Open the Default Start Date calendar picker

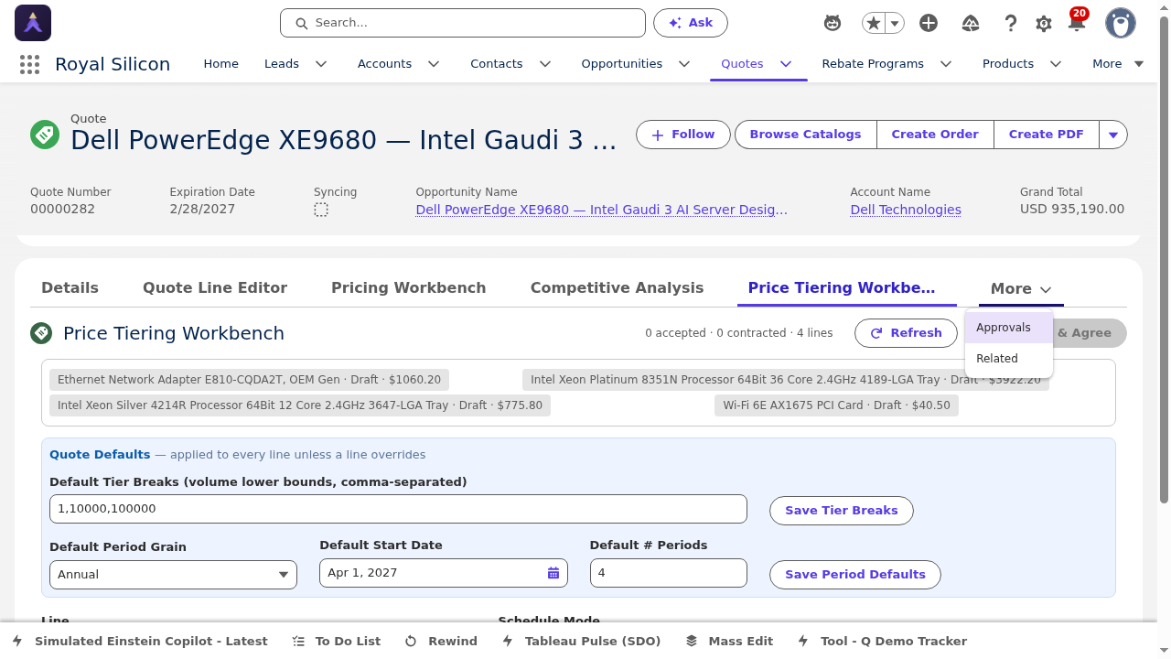click(x=553, y=573)
